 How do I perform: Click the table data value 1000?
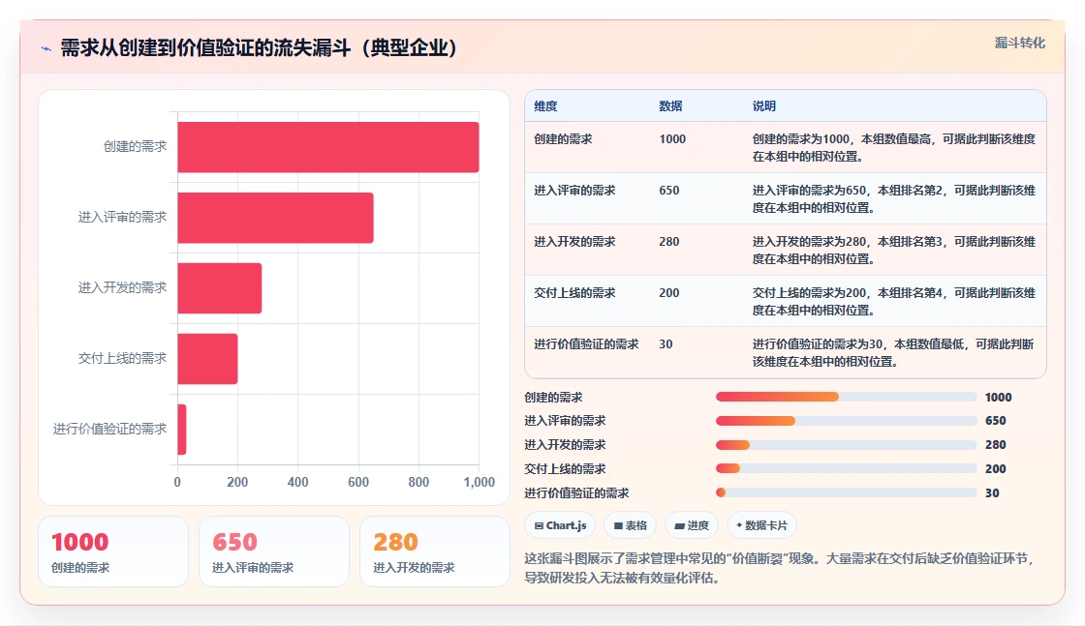[672, 139]
